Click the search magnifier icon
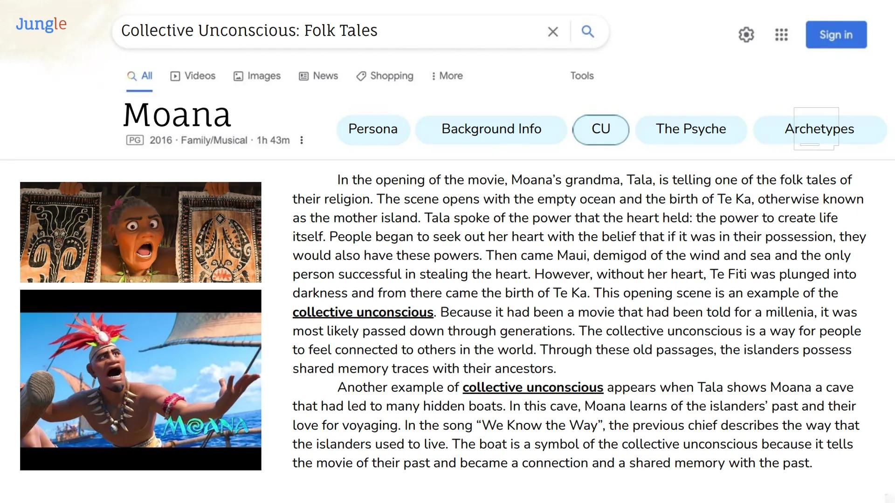This screenshot has height=503, width=895. click(588, 32)
